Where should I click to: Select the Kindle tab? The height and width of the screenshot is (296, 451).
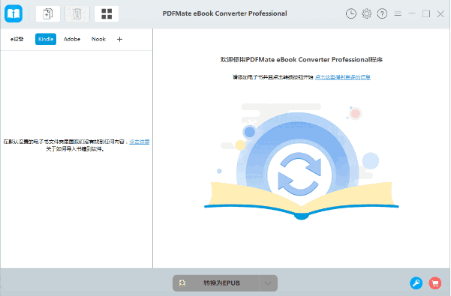coord(46,39)
